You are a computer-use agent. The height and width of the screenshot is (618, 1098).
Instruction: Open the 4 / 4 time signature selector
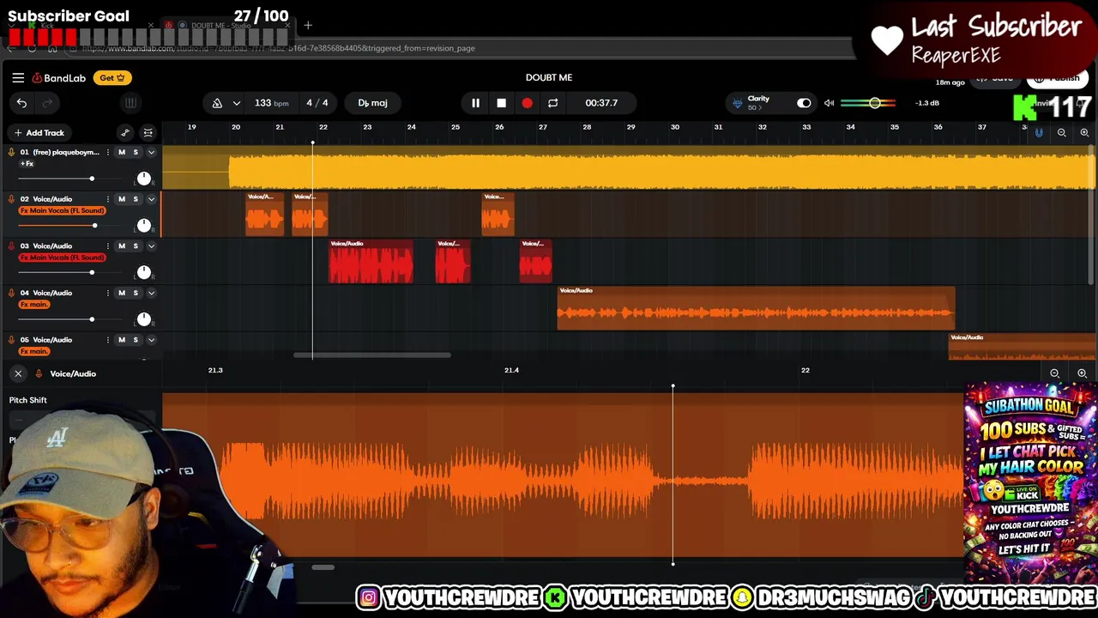pos(317,103)
